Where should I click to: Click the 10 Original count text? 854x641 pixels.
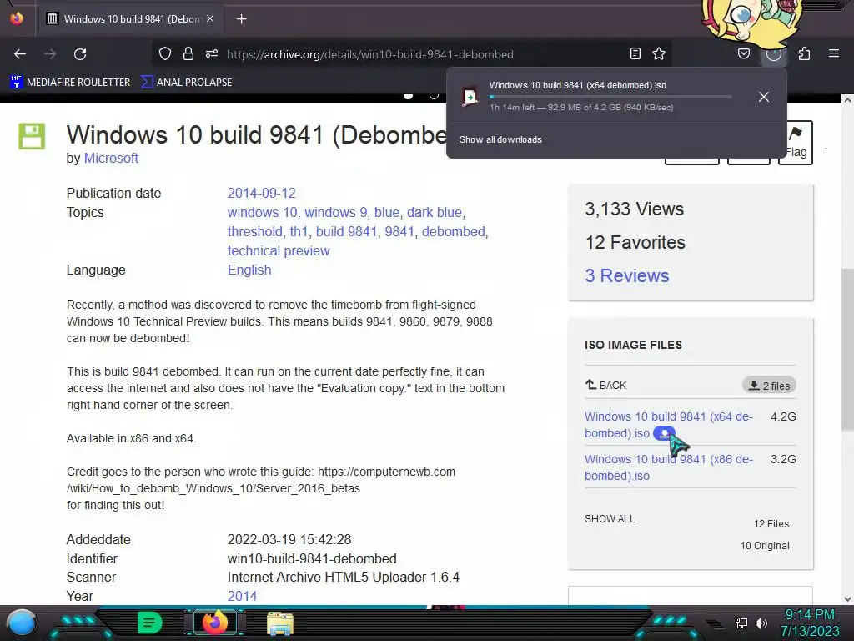pyautogui.click(x=765, y=546)
